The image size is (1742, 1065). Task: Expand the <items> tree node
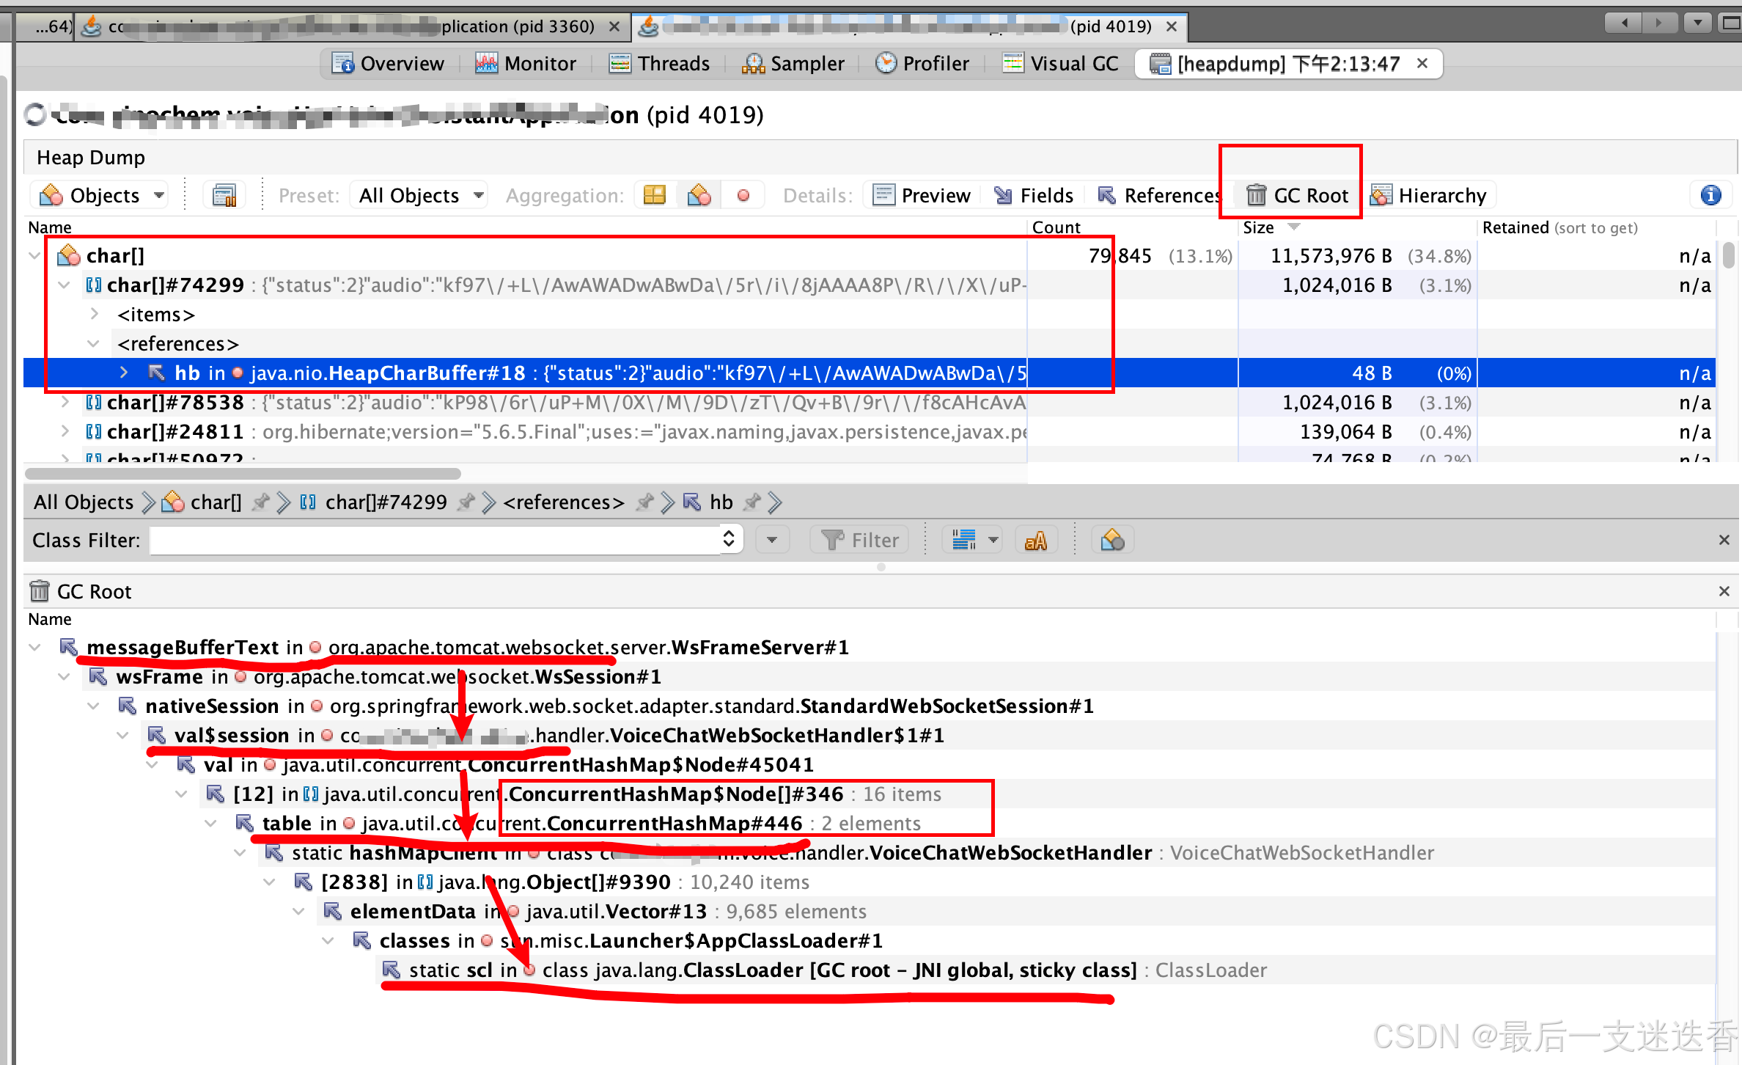(x=95, y=314)
